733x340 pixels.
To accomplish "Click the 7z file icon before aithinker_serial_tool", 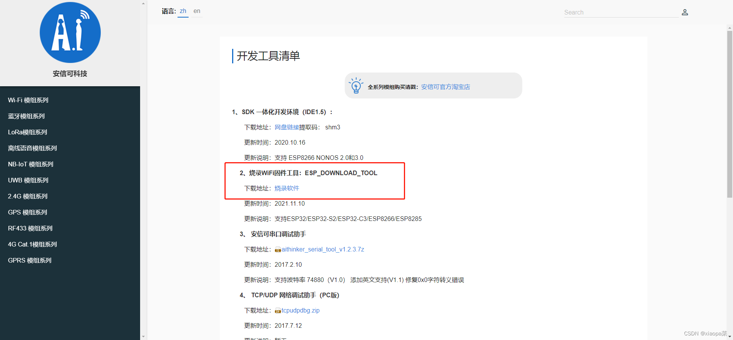I will [278, 250].
